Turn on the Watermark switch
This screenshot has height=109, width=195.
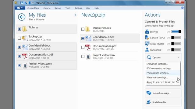pyautogui.click(x=176, y=50)
